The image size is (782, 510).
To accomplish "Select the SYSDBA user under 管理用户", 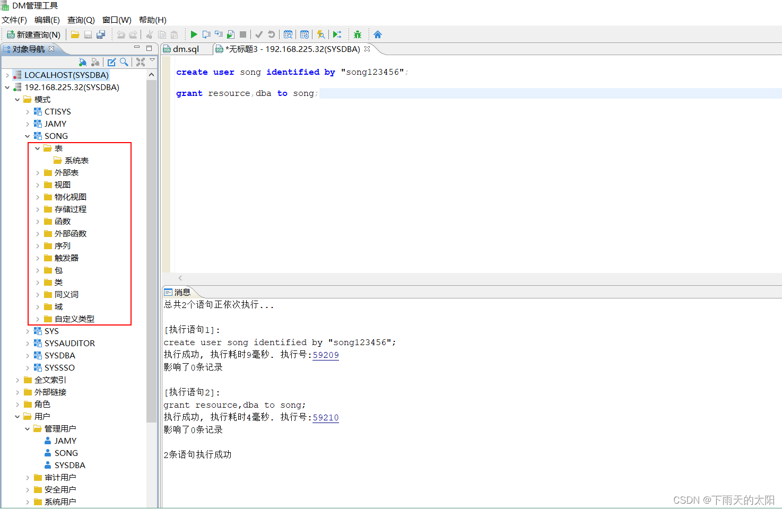I will (65, 465).
